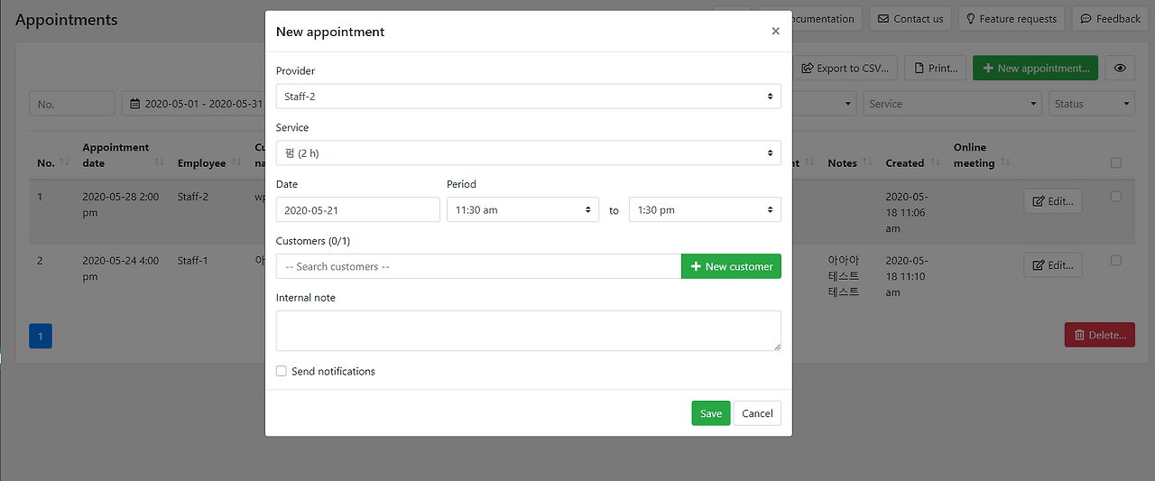This screenshot has height=481, width=1155.
Task: Sort by the Notes column
Action: point(848,163)
